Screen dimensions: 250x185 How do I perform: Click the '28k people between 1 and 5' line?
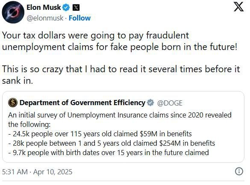tap(112, 143)
